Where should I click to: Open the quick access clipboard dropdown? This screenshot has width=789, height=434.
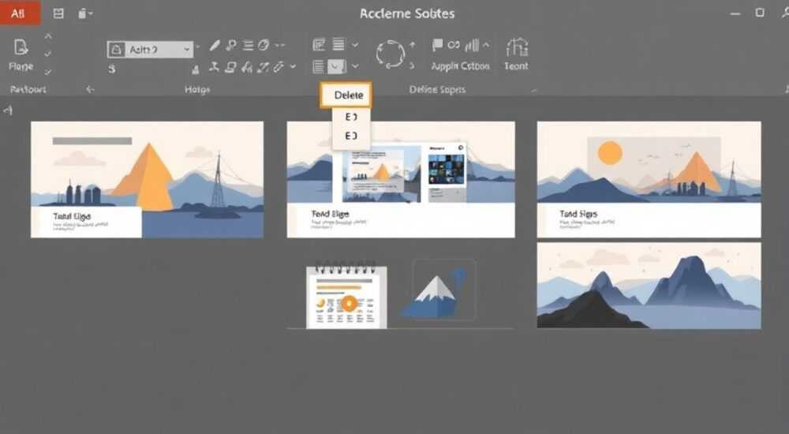[85, 13]
